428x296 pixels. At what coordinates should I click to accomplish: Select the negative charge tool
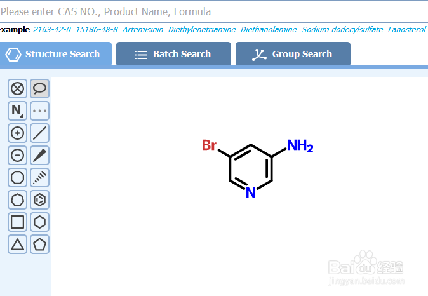pyautogui.click(x=18, y=156)
